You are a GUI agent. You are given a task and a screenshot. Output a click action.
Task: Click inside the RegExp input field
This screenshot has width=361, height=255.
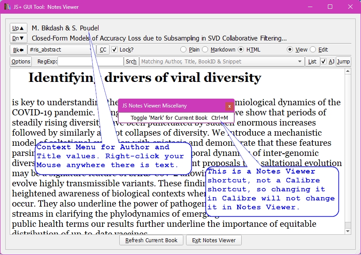click(x=91, y=62)
